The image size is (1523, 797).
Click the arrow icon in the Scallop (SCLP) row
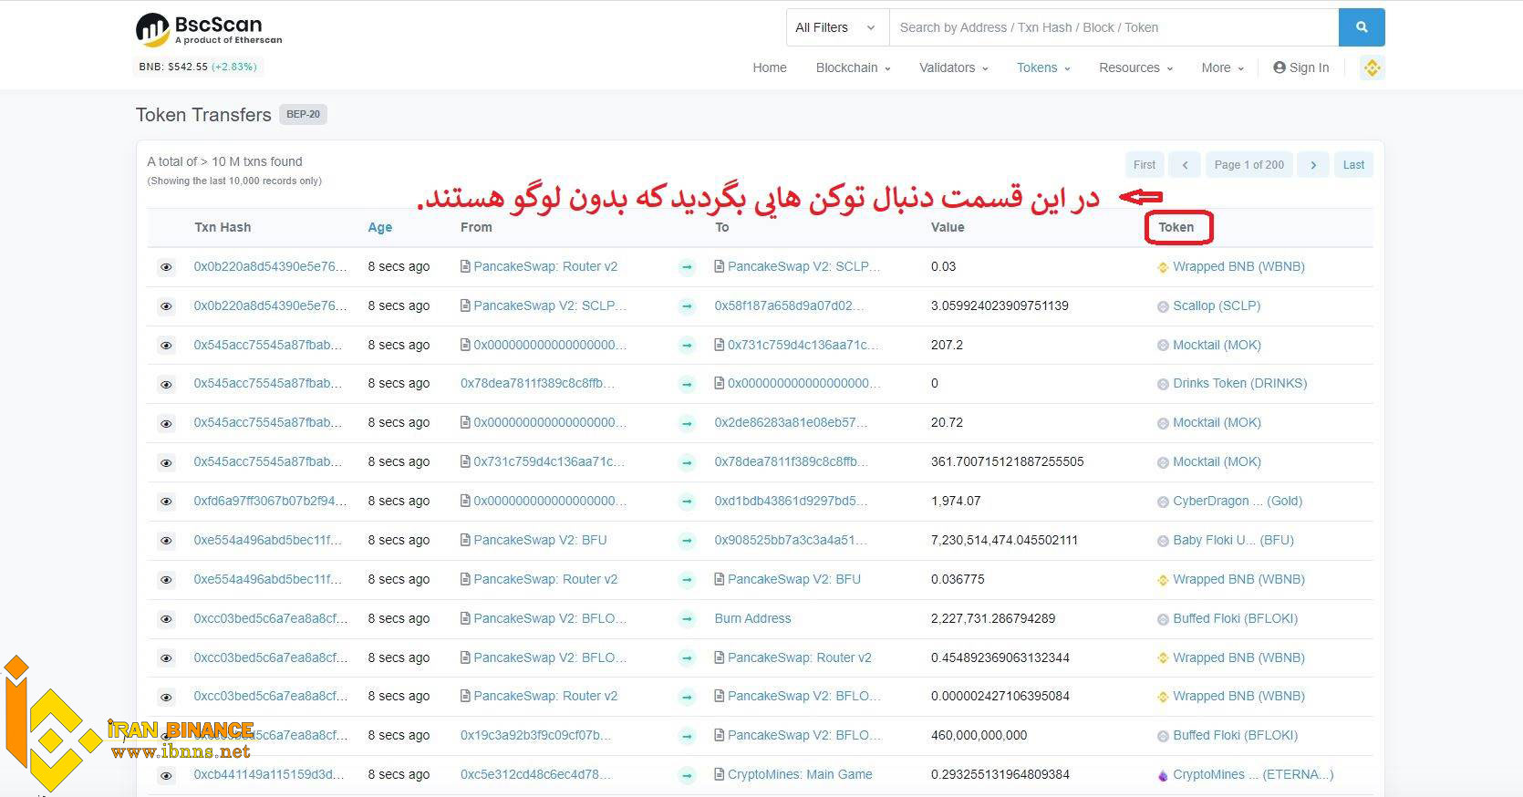click(x=687, y=306)
